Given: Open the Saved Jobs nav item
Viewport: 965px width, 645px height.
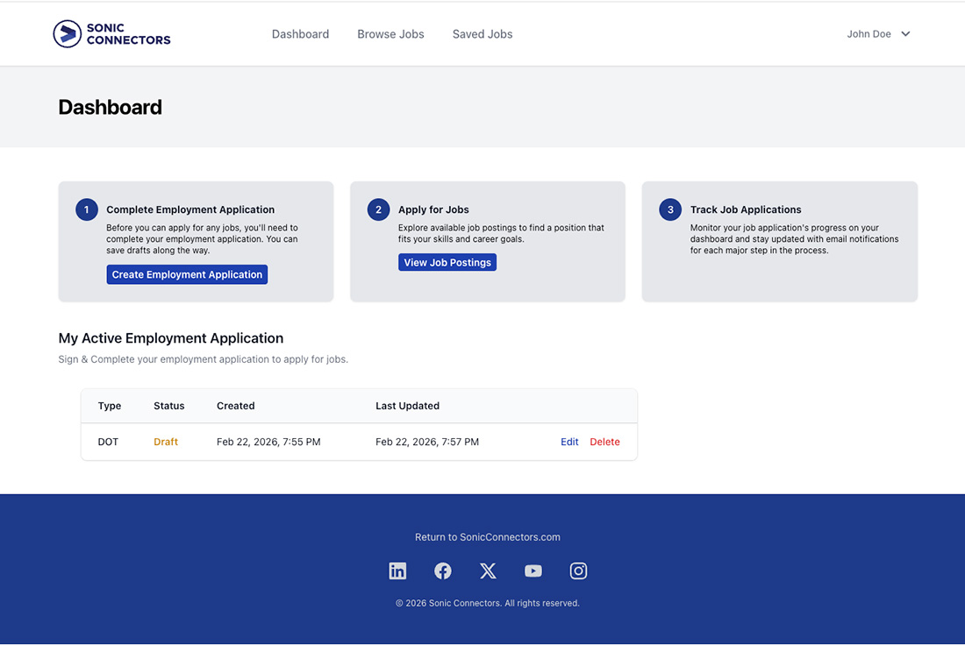Looking at the screenshot, I should coord(482,34).
